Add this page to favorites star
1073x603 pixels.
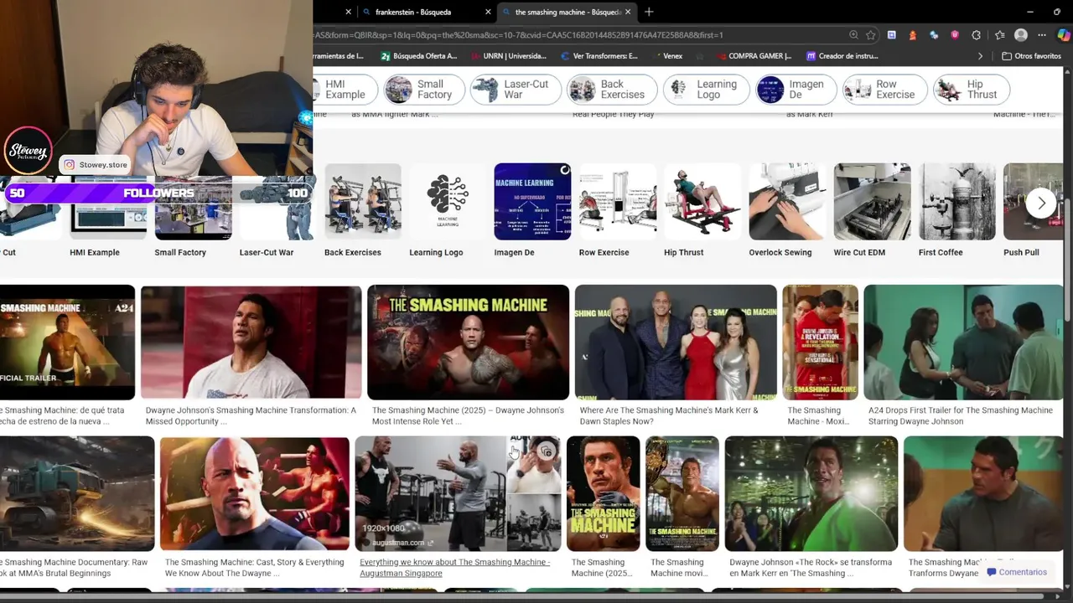click(871, 35)
